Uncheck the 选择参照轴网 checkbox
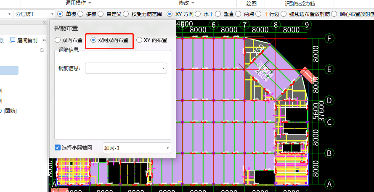374x192 pixels. 58,148
